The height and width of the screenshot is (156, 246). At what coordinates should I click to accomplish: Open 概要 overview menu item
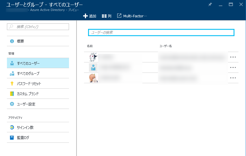tap(38, 41)
